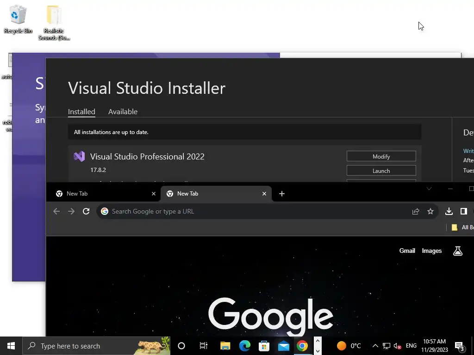Screen dimensions: 474x355
Task: Click Chrome icon in taskbar
Action: click(302, 346)
